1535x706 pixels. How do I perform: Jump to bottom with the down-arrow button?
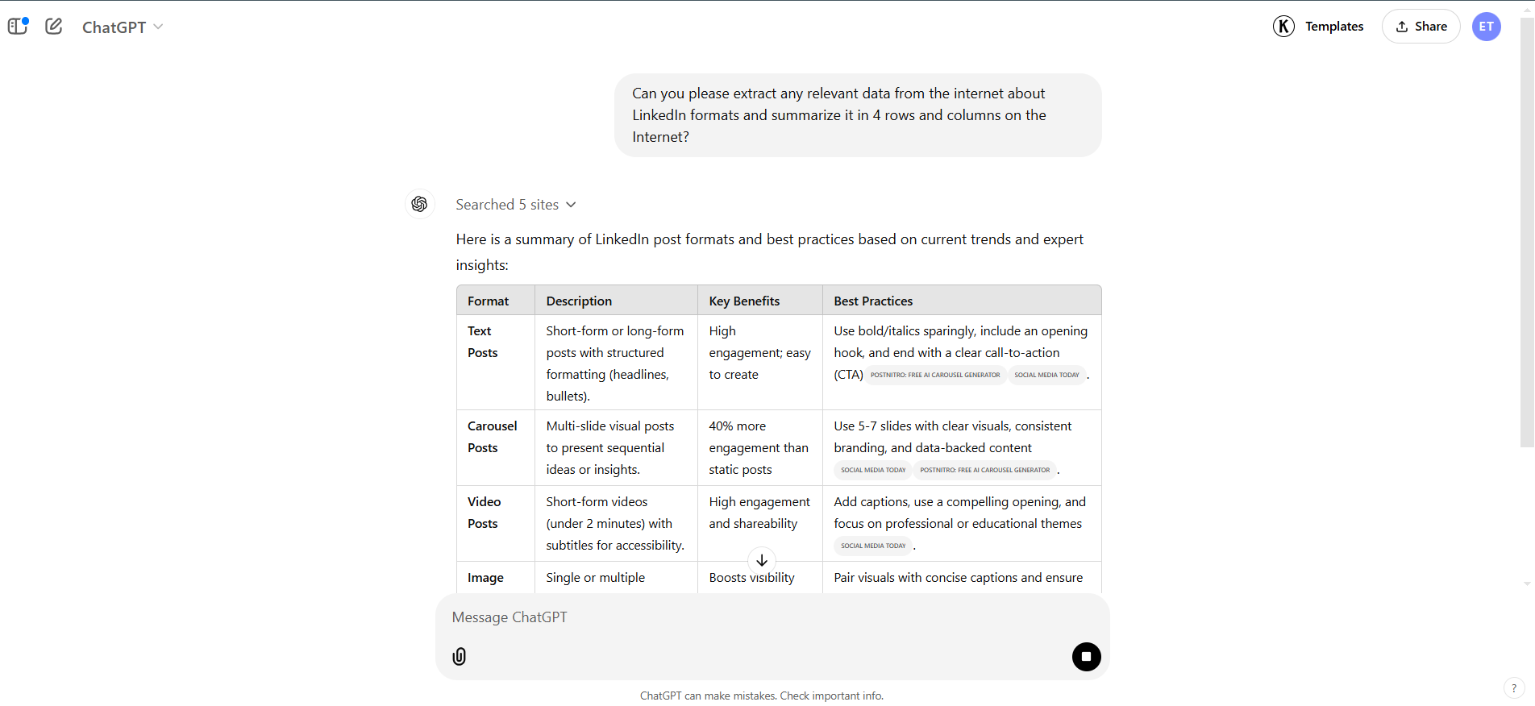click(x=762, y=560)
